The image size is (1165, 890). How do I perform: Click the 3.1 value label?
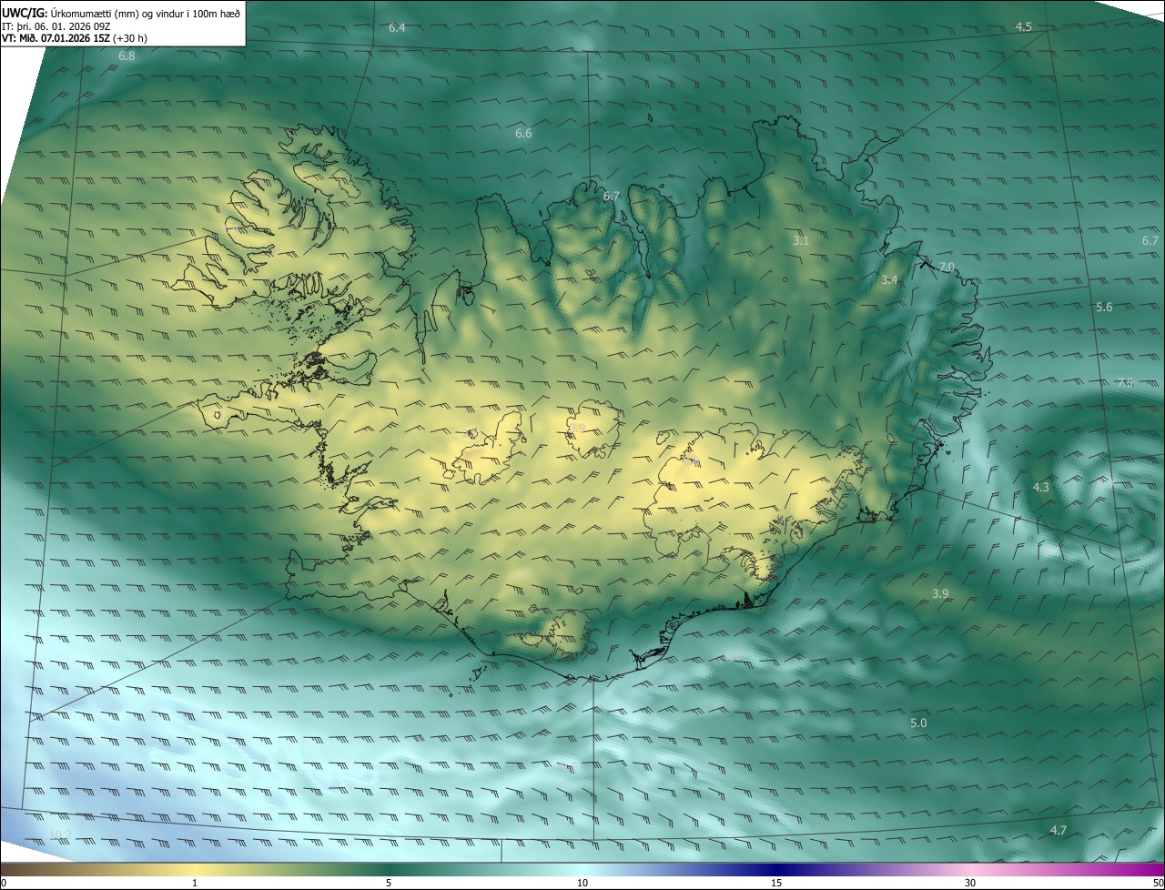(801, 241)
